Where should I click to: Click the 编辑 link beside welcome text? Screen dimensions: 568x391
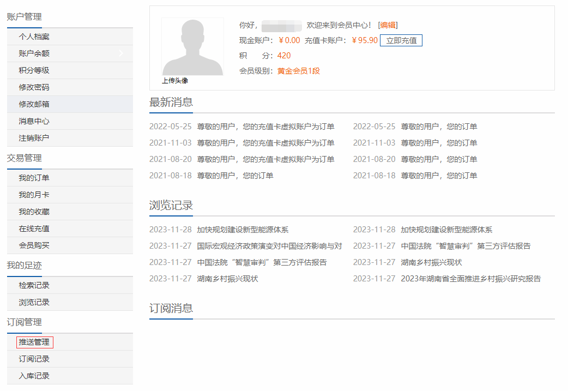(388, 25)
